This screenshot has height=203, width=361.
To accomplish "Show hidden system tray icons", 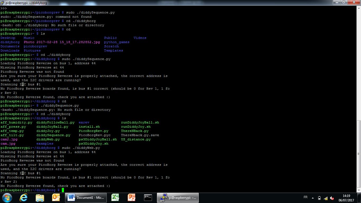I will point(313,198).
